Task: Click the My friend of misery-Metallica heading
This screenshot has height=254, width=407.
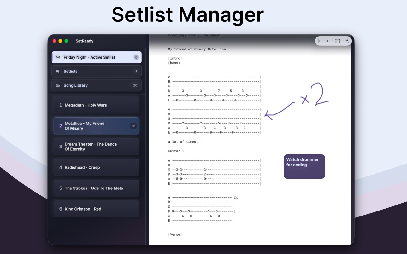Action: [x=197, y=49]
